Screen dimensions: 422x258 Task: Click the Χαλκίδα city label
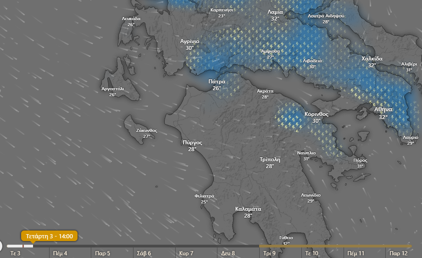pyautogui.click(x=372, y=59)
